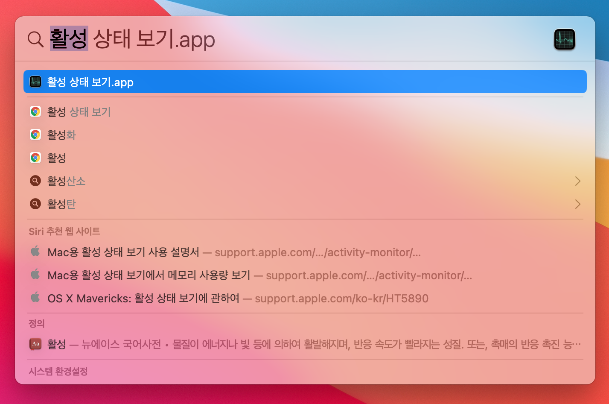Screen dimensions: 609x404
Task: Click the magnifying glass search icon
Action: 35,39
